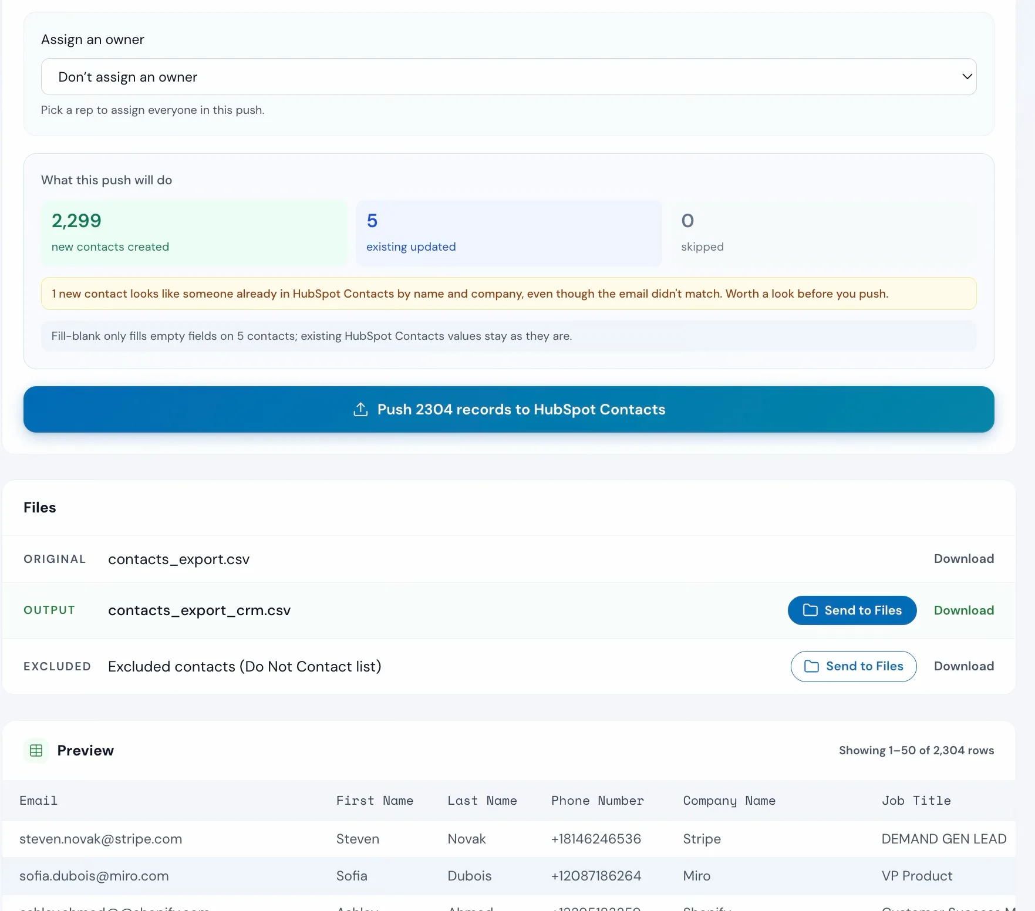Click the Files section heading

point(40,508)
